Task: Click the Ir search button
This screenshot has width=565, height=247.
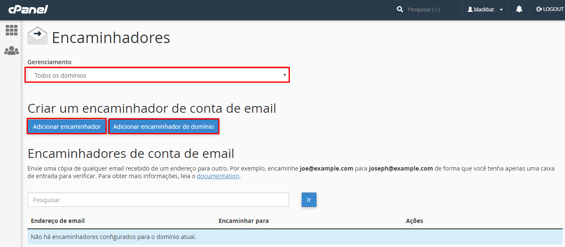Action: coord(309,200)
